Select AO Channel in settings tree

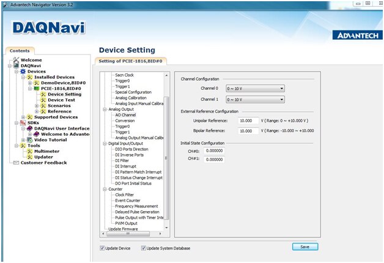pos(125,115)
